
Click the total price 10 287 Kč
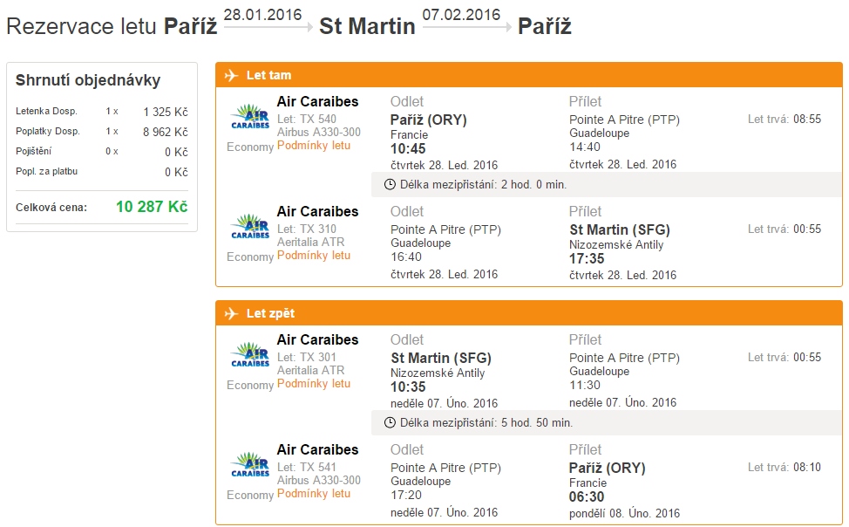tap(152, 207)
